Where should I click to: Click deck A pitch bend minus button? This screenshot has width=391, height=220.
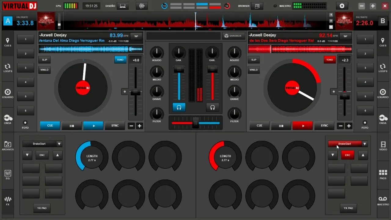tap(131, 126)
